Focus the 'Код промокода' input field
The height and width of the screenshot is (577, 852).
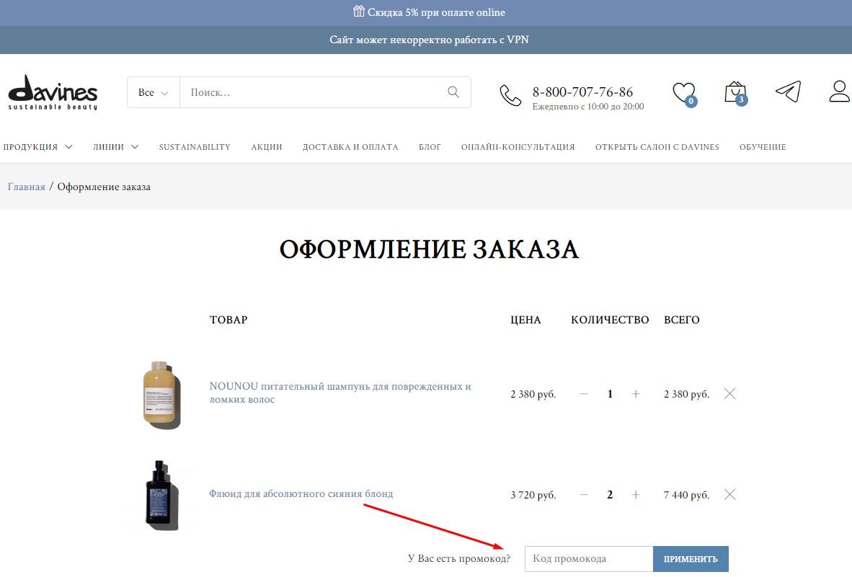588,559
